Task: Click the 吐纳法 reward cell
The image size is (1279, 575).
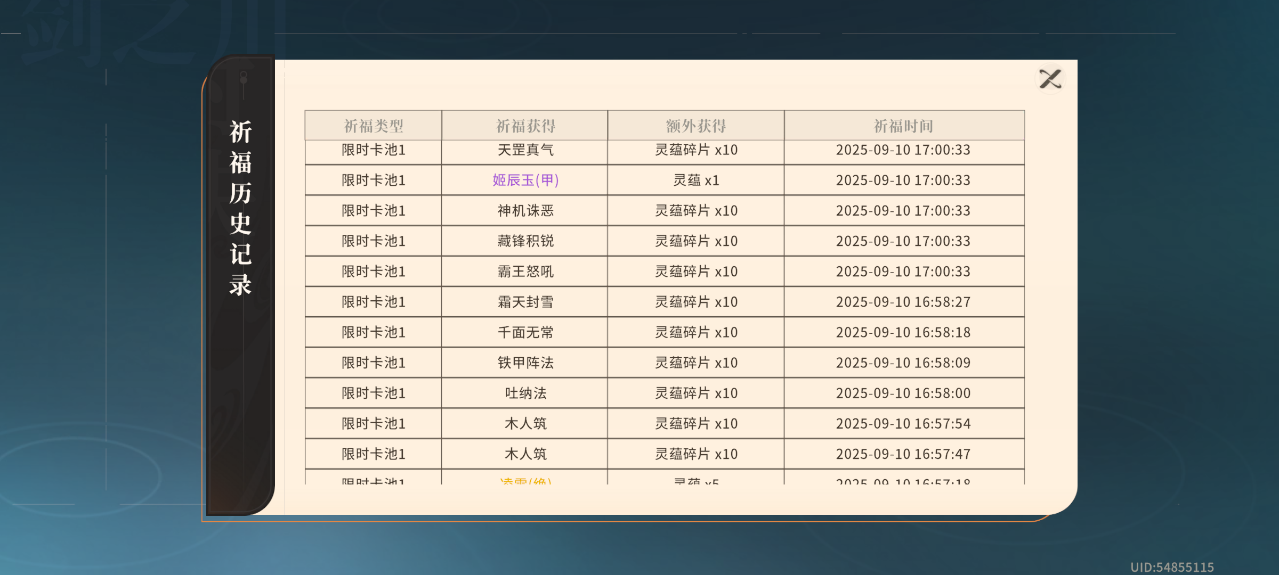Action: (525, 393)
